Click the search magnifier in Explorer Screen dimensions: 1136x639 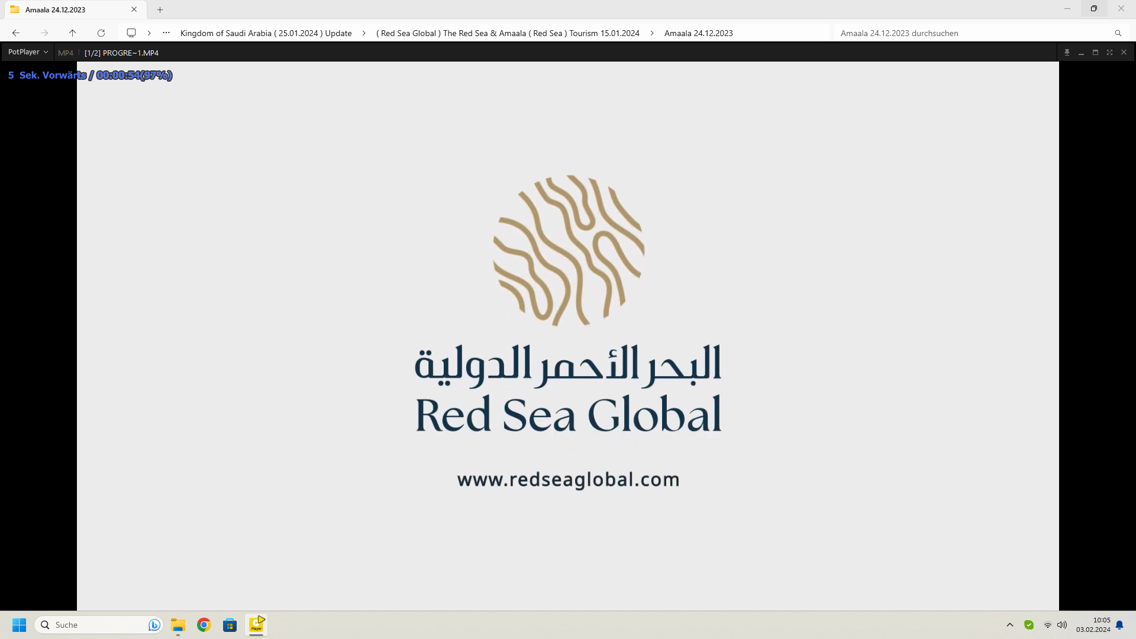(1118, 33)
